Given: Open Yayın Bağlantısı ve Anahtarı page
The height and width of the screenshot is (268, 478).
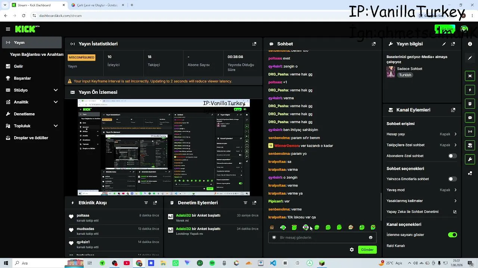Looking at the screenshot, I should 37,54.
